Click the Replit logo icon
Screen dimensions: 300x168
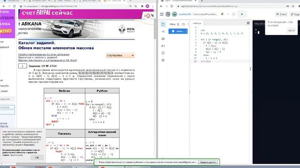point(168,14)
